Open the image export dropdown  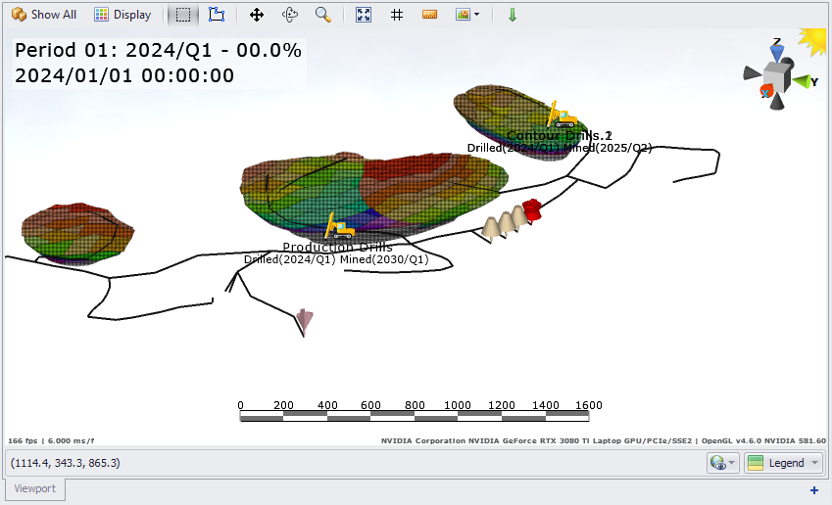coord(467,15)
